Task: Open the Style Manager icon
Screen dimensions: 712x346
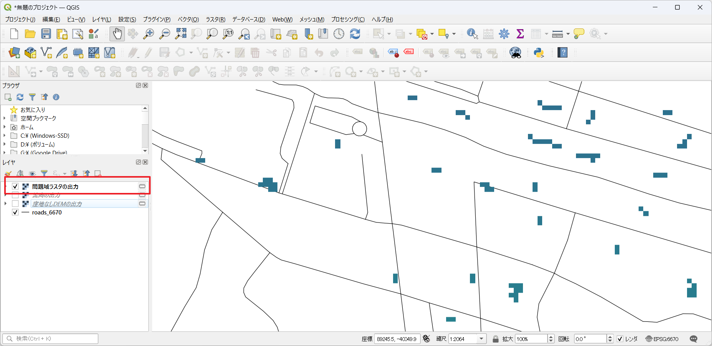Action: (94, 34)
